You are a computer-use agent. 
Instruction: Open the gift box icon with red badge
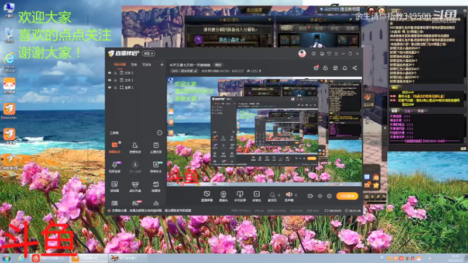[x=316, y=68]
